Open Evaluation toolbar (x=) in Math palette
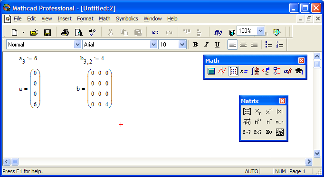 pyautogui.click(x=244, y=71)
